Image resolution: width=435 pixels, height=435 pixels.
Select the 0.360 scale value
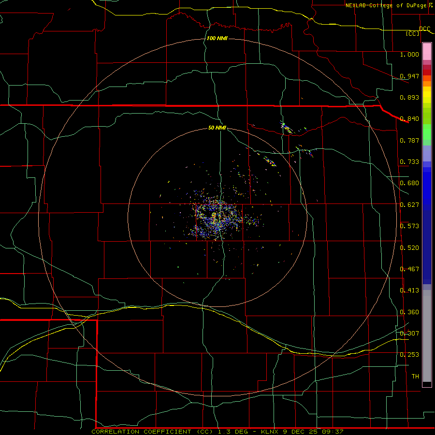409,312
